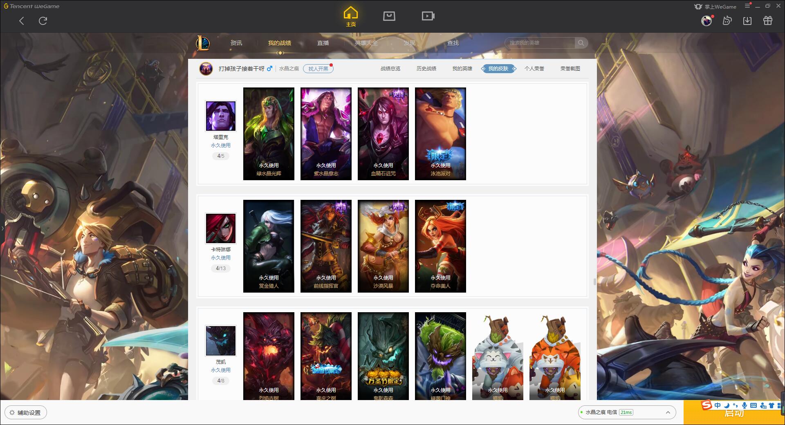Open the hamburger main menu icon
785x425 pixels.
tap(747, 6)
